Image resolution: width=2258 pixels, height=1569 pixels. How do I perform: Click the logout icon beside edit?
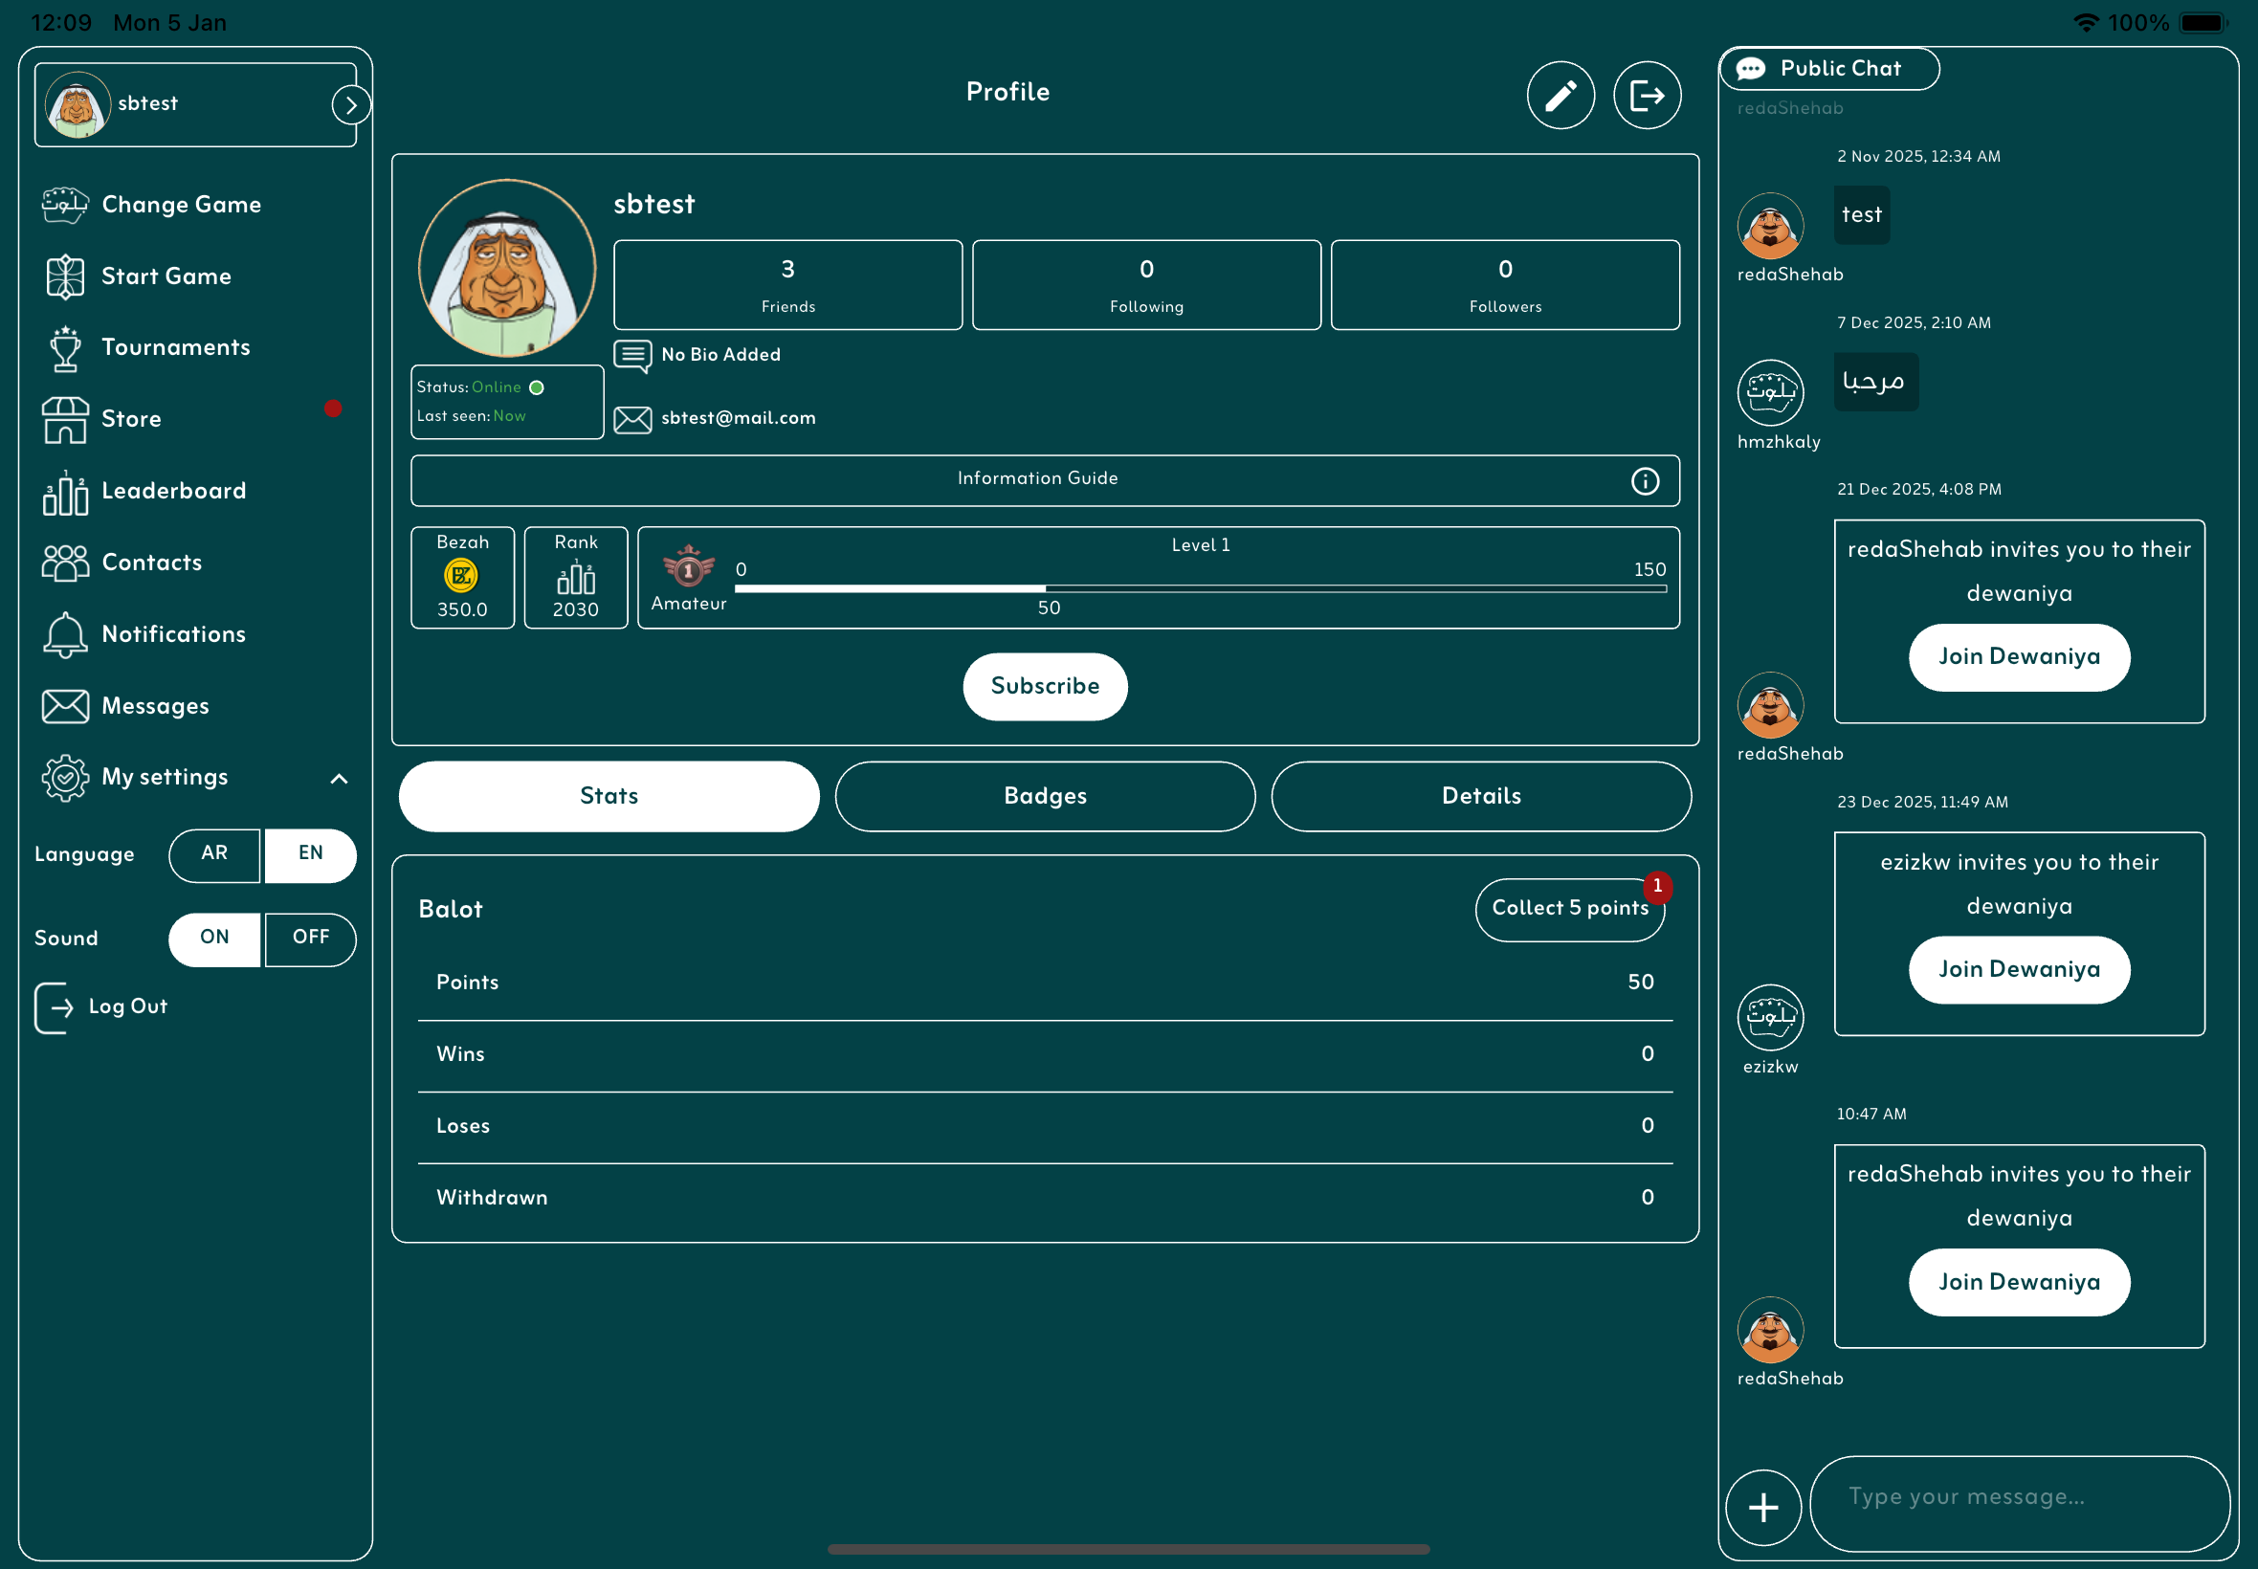(x=1647, y=96)
